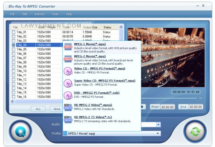
Task: Check the Title_07 checkbox
Action: tap(14, 58)
